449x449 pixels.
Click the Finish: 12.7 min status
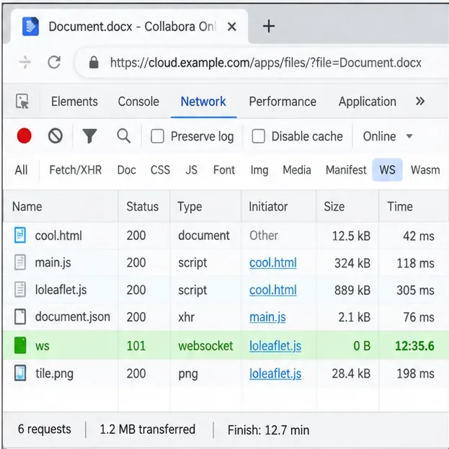click(x=268, y=430)
